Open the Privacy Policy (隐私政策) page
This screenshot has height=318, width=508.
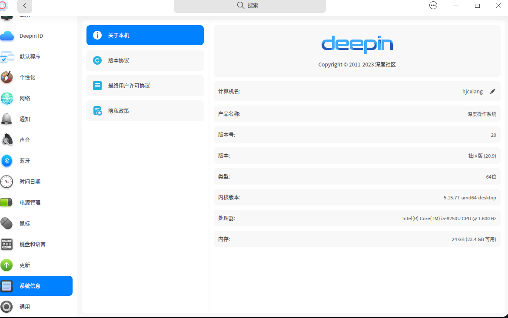pyautogui.click(x=145, y=111)
